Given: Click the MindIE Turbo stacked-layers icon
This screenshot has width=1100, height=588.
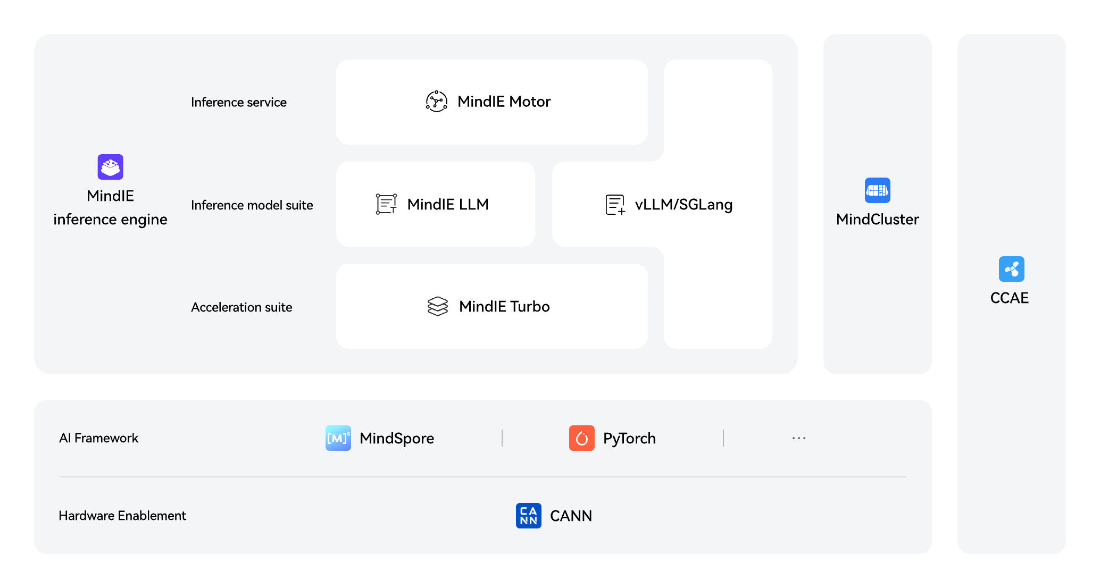Looking at the screenshot, I should [437, 306].
